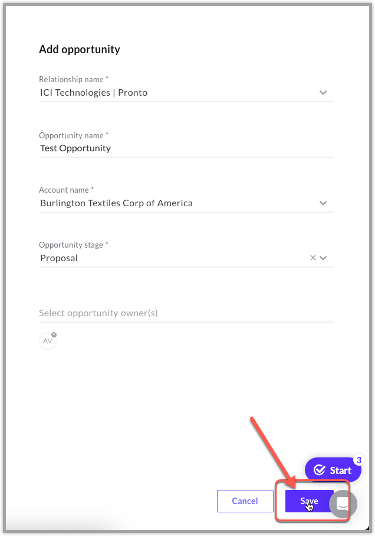375x536 pixels.
Task: Click the notification badge showing 3
Action: click(358, 460)
